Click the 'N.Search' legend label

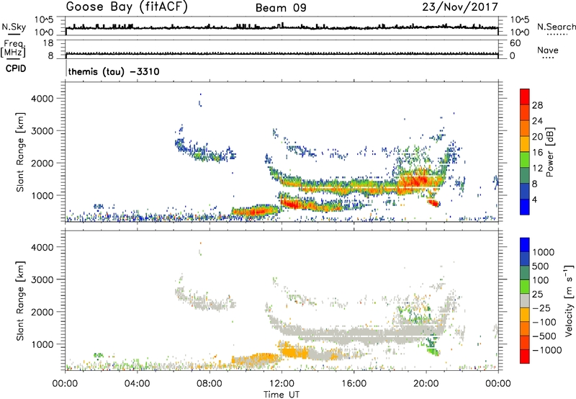coord(556,27)
